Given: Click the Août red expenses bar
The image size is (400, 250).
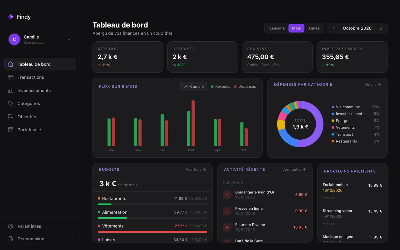Looking at the screenshot, I should [x=193, y=123].
